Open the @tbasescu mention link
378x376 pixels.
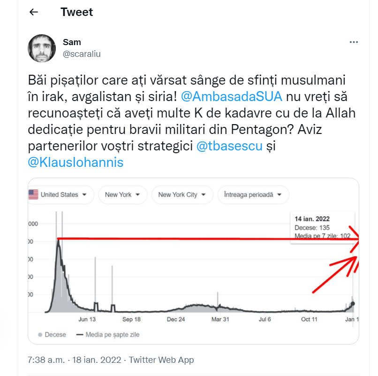coord(229,146)
